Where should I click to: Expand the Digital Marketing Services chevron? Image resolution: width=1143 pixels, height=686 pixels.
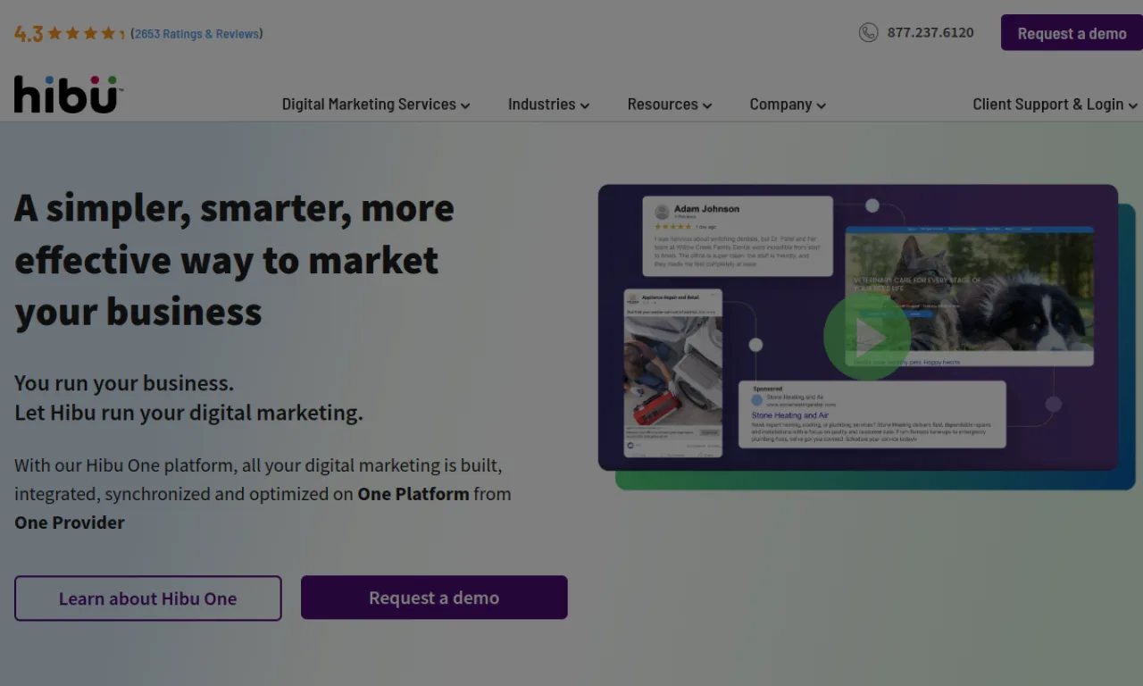465,105
